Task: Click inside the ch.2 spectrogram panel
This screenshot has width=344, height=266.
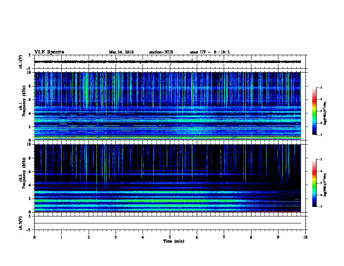Action: [x=168, y=178]
